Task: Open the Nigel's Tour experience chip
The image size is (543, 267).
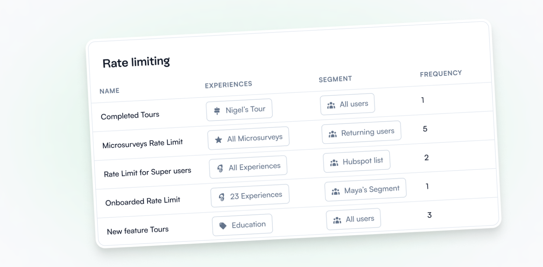Action: pyautogui.click(x=239, y=110)
